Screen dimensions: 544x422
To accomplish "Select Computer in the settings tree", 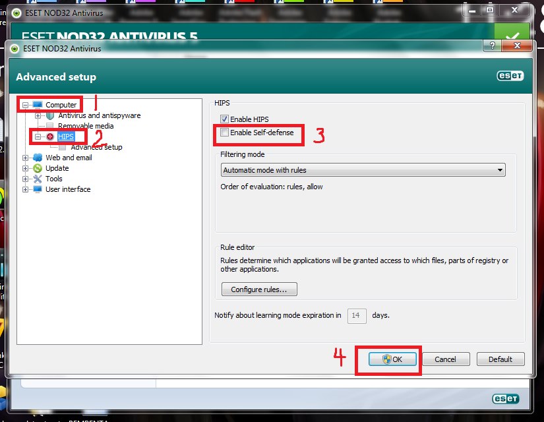I will (61, 105).
